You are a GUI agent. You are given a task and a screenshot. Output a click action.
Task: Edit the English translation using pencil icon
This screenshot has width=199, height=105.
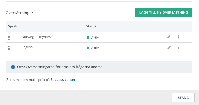tap(169, 48)
